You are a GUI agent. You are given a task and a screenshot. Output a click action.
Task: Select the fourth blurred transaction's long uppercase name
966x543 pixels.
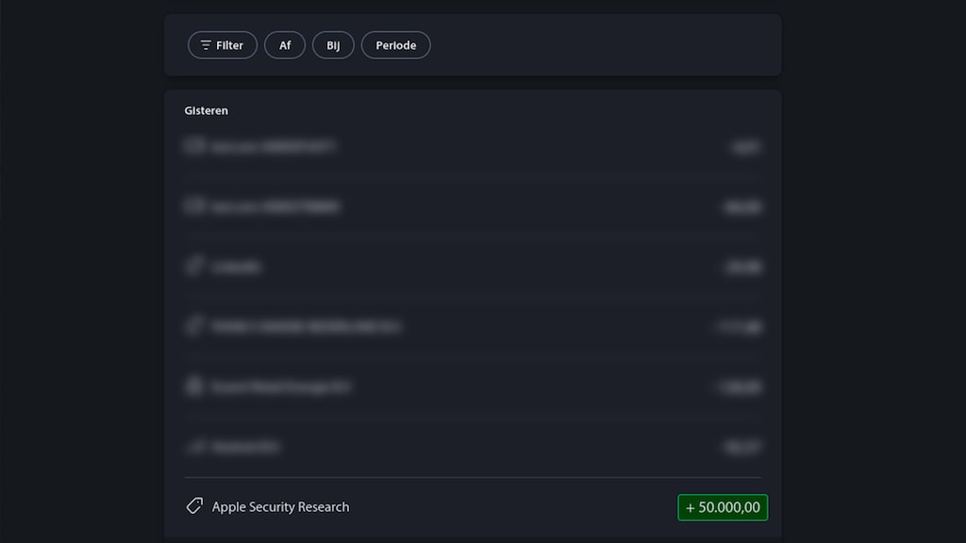307,327
